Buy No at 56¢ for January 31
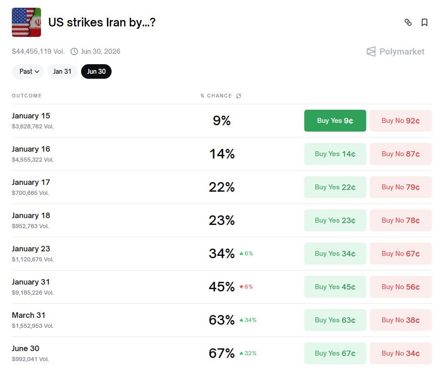440x372 pixels. click(x=400, y=287)
